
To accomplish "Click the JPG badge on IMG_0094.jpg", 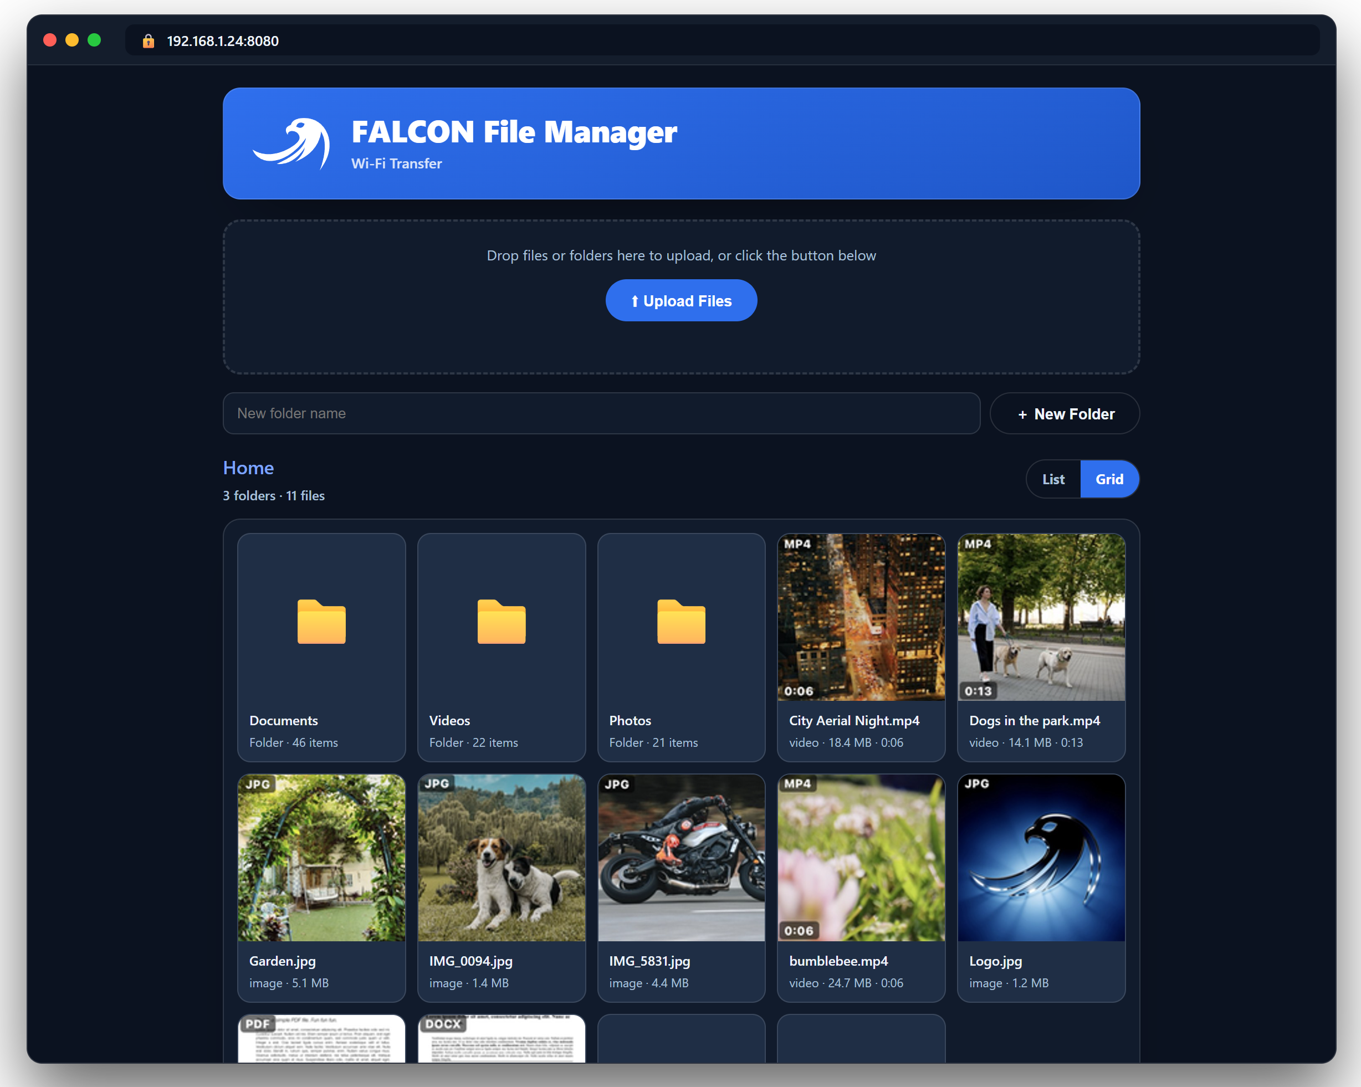I will tap(437, 784).
